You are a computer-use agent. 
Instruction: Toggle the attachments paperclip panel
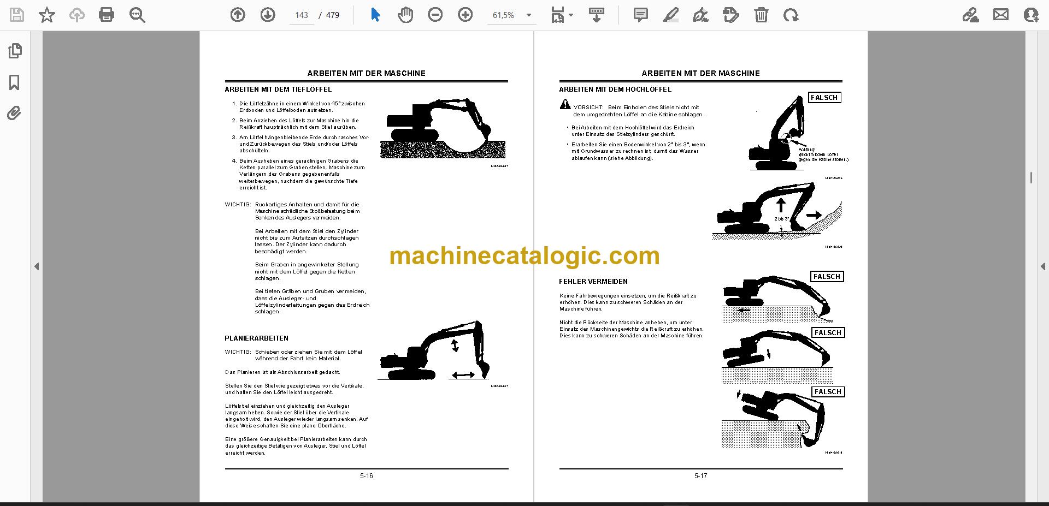tap(15, 114)
